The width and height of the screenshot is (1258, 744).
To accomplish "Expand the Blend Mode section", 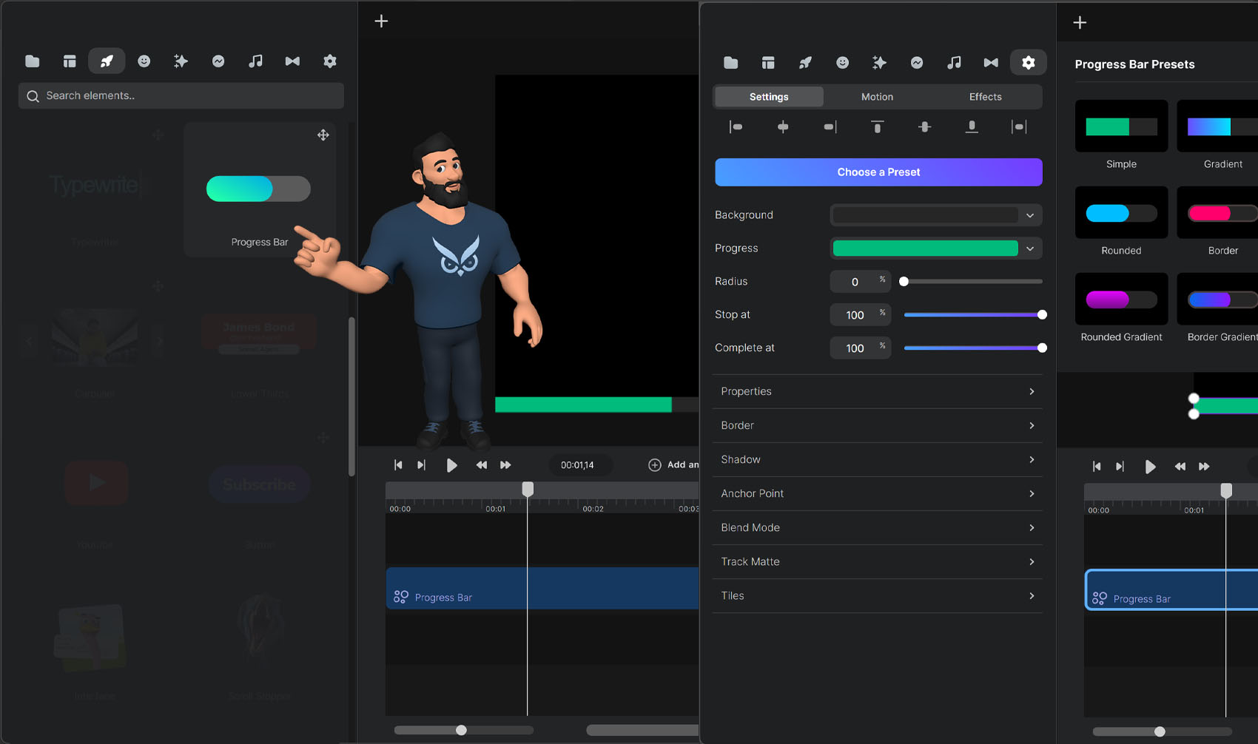I will [877, 528].
